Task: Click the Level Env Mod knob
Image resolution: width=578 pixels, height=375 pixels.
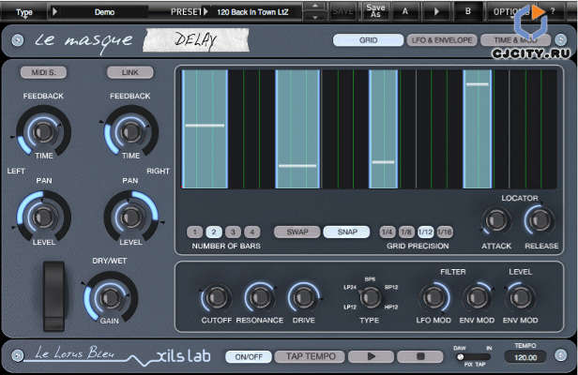Action: [x=521, y=297]
